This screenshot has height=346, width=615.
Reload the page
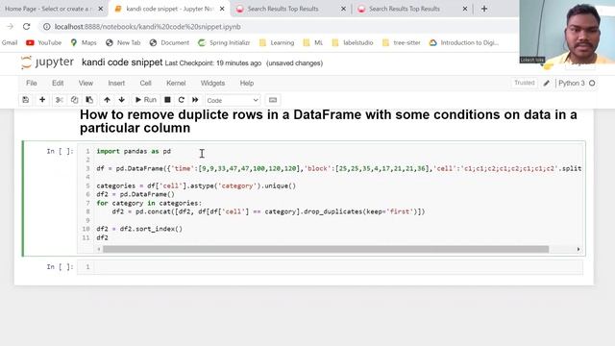pyautogui.click(x=26, y=27)
